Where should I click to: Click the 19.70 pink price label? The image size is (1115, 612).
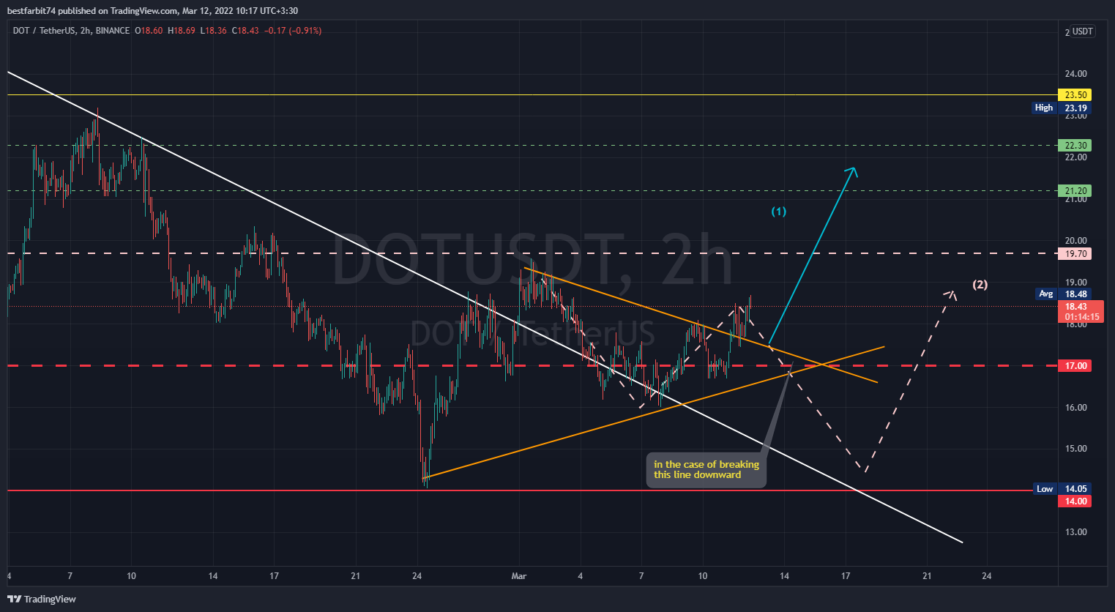(1075, 253)
